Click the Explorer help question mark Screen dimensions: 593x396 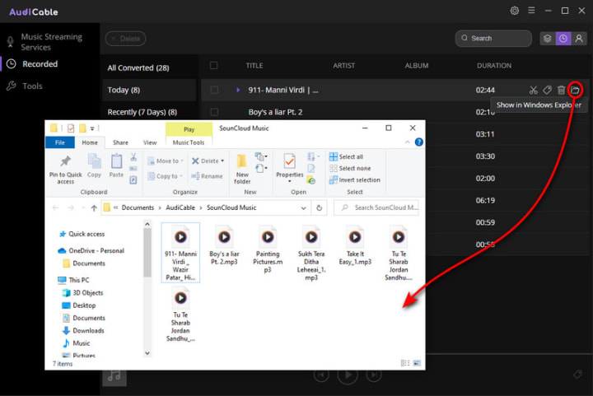[x=418, y=142]
